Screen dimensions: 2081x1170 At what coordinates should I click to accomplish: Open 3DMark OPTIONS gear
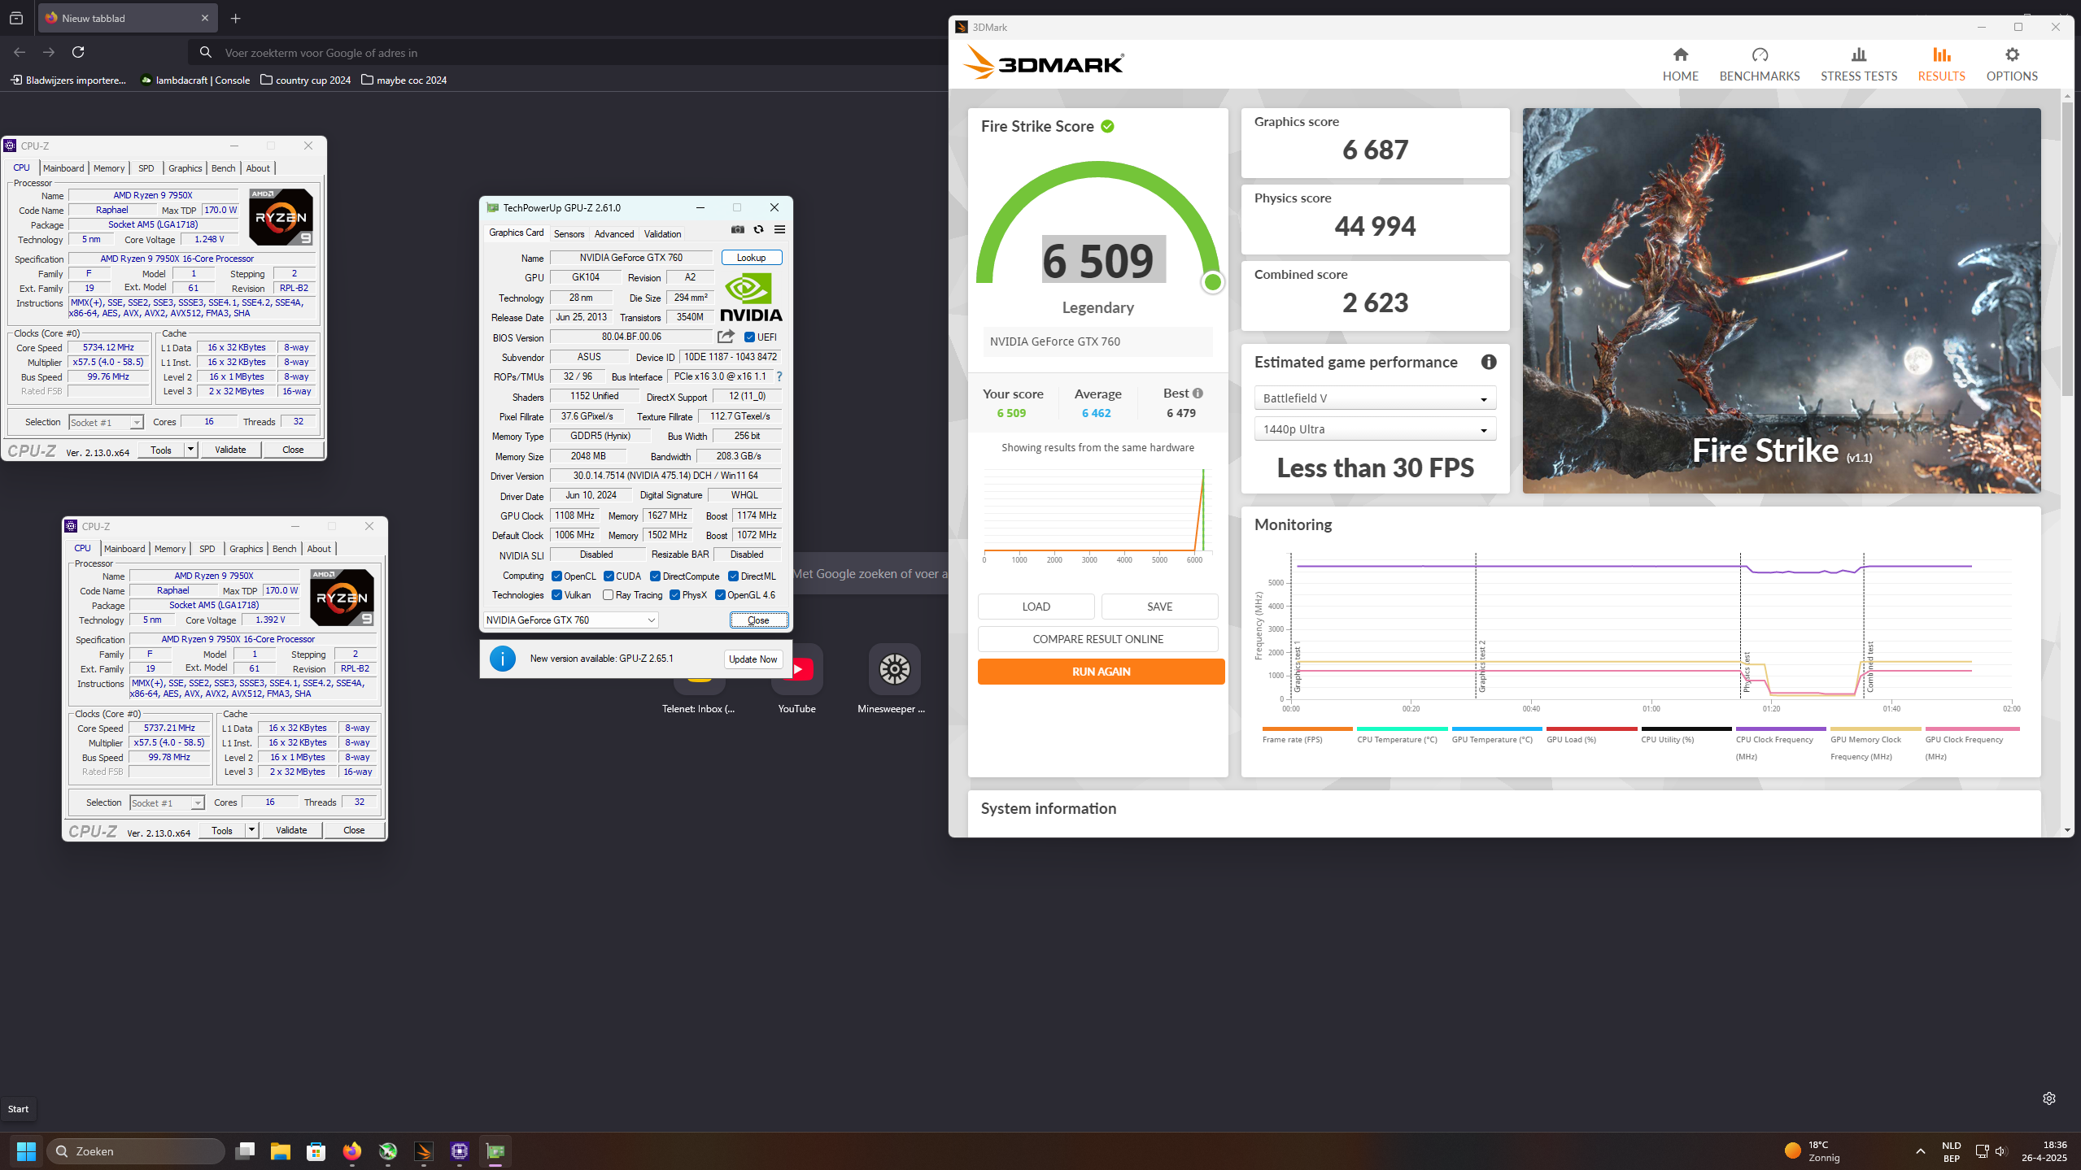point(2011,64)
